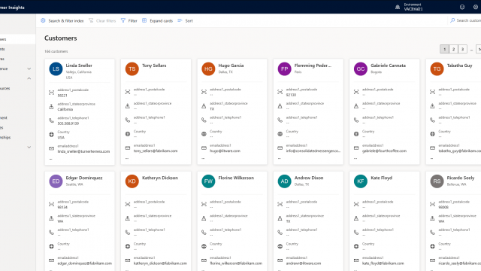Open Katheryn Dickson customer name
The image size is (481, 271).
click(x=160, y=178)
